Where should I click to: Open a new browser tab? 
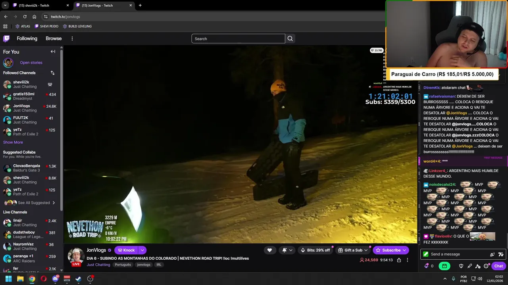(x=140, y=6)
